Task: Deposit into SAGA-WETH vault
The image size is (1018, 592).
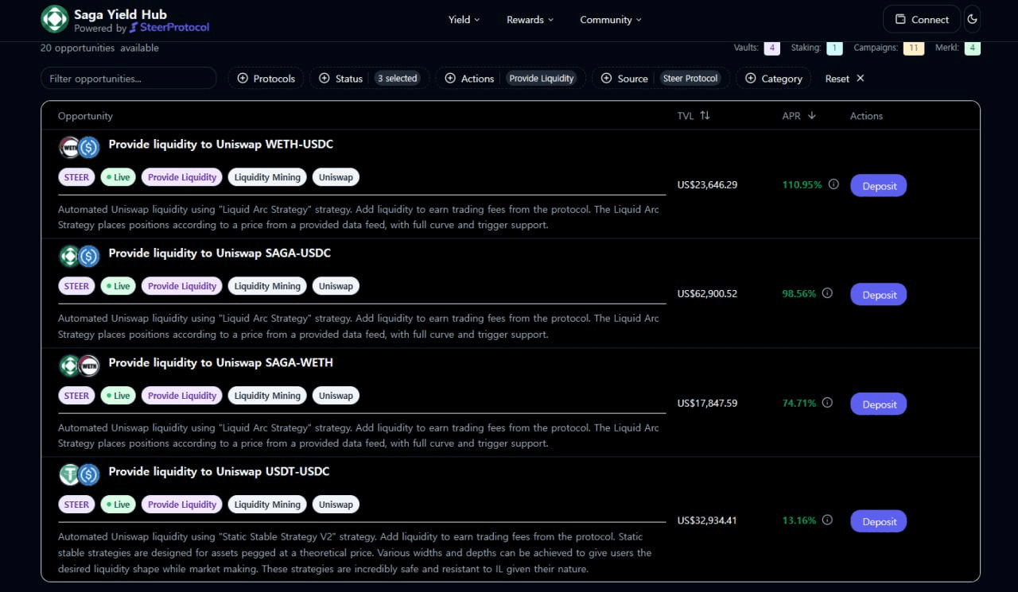Action: pos(879,404)
